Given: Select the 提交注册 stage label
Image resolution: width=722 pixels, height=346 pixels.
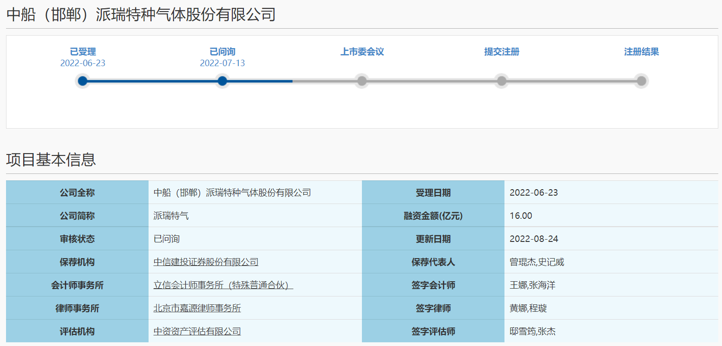Looking at the screenshot, I should [502, 52].
